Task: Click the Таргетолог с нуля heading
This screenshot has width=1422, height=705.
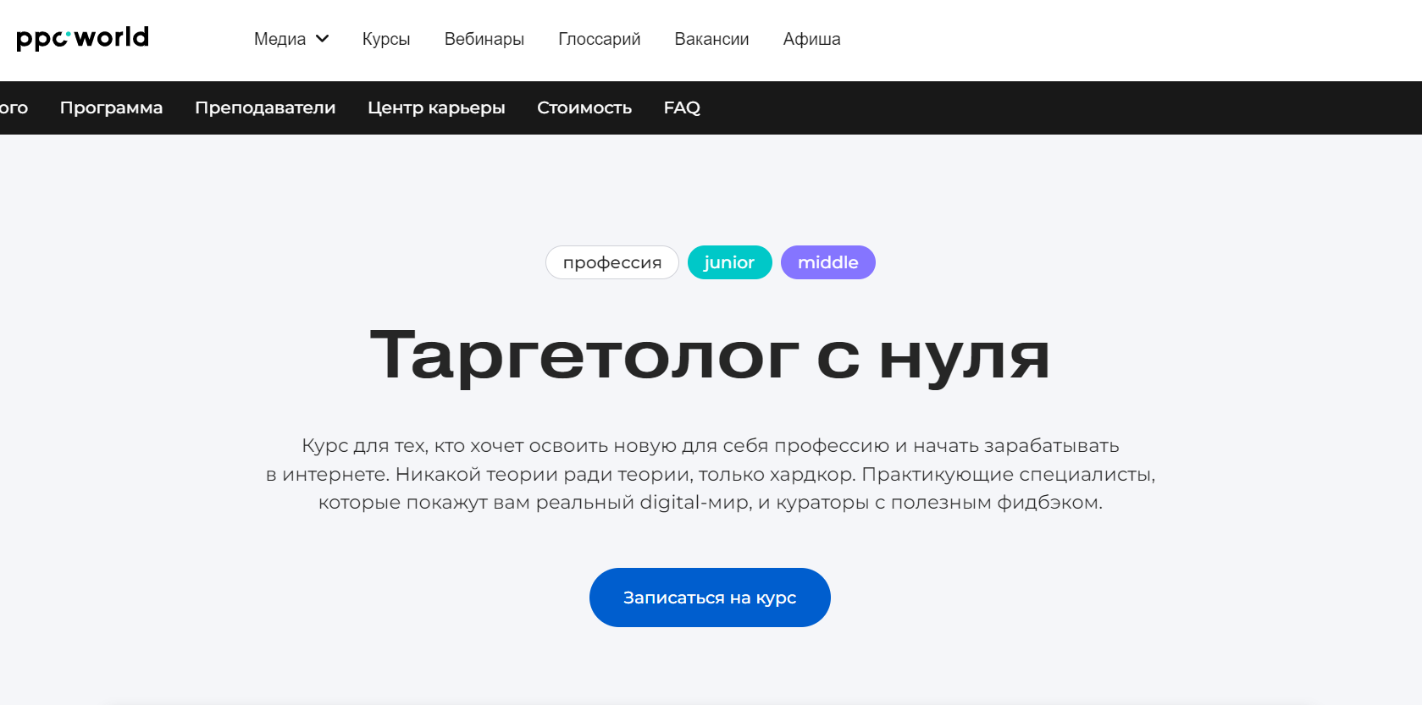Action: point(710,355)
